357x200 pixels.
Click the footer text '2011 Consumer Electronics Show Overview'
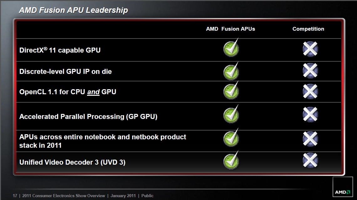click(x=64, y=196)
